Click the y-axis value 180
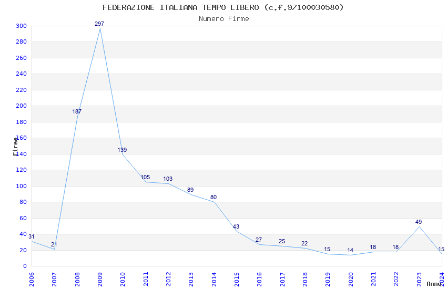This screenshot has height=289, width=447. coord(22,122)
